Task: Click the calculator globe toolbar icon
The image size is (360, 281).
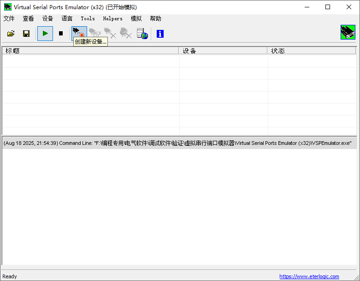Action: (x=142, y=34)
